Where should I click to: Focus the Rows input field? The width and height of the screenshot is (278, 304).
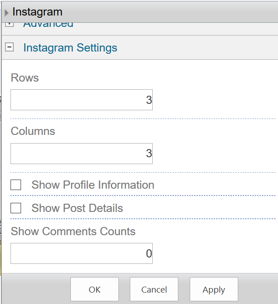[81, 100]
